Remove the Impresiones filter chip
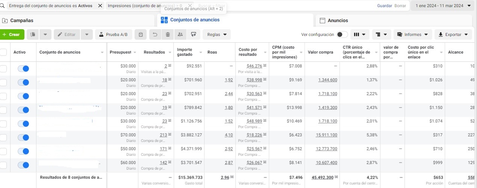 [190, 6]
